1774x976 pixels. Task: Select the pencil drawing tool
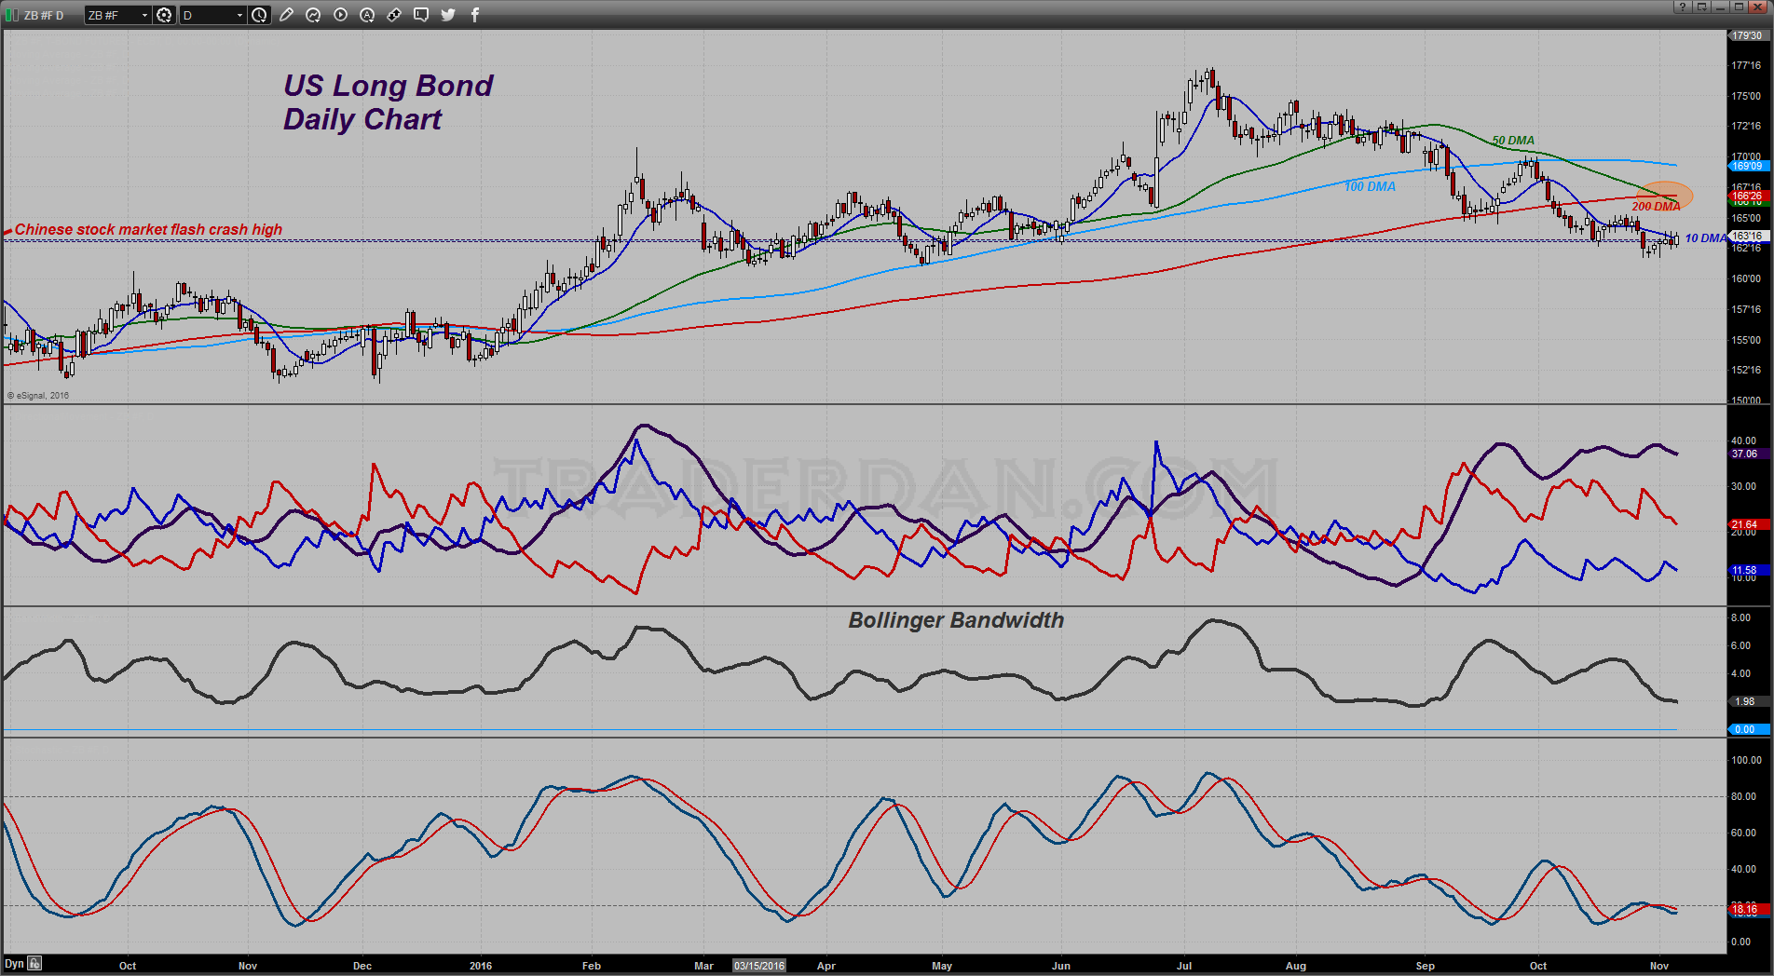(286, 15)
